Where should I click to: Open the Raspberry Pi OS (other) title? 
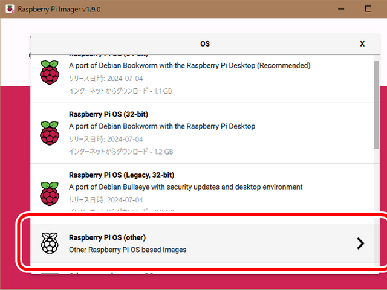tap(107, 237)
